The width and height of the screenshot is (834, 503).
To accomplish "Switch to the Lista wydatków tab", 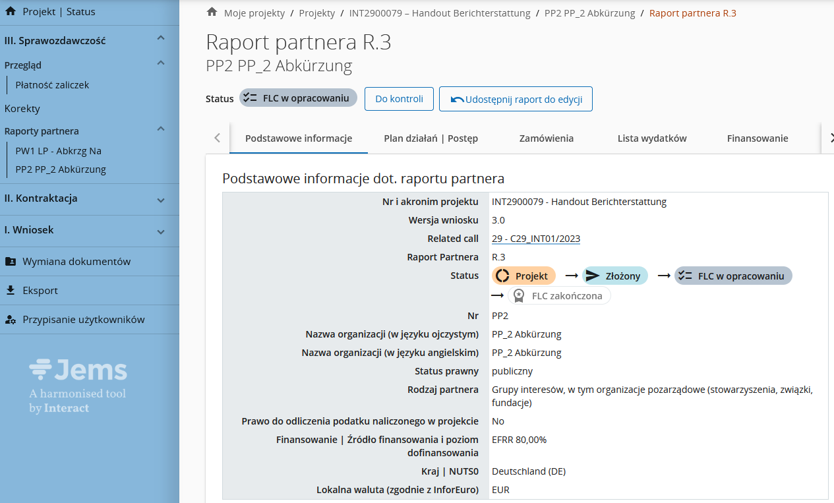I will pyautogui.click(x=652, y=138).
